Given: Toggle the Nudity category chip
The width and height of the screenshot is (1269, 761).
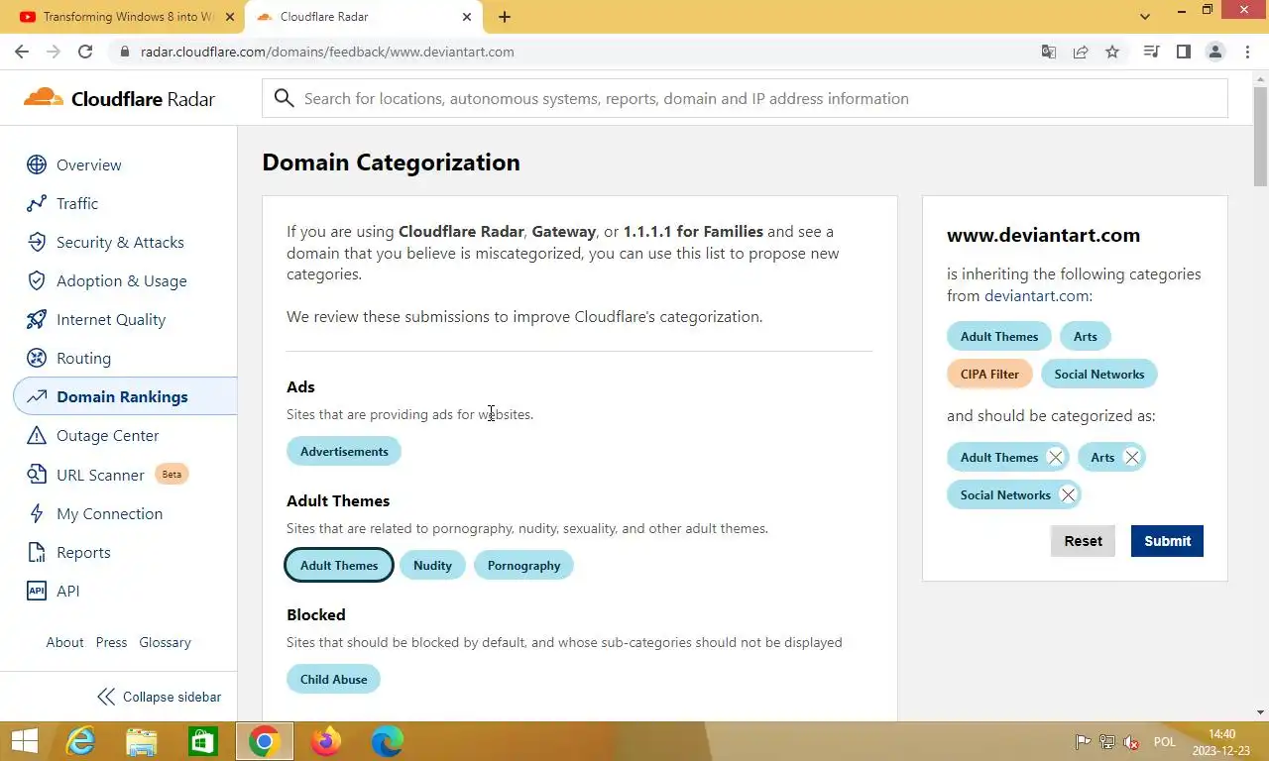Looking at the screenshot, I should click(432, 565).
